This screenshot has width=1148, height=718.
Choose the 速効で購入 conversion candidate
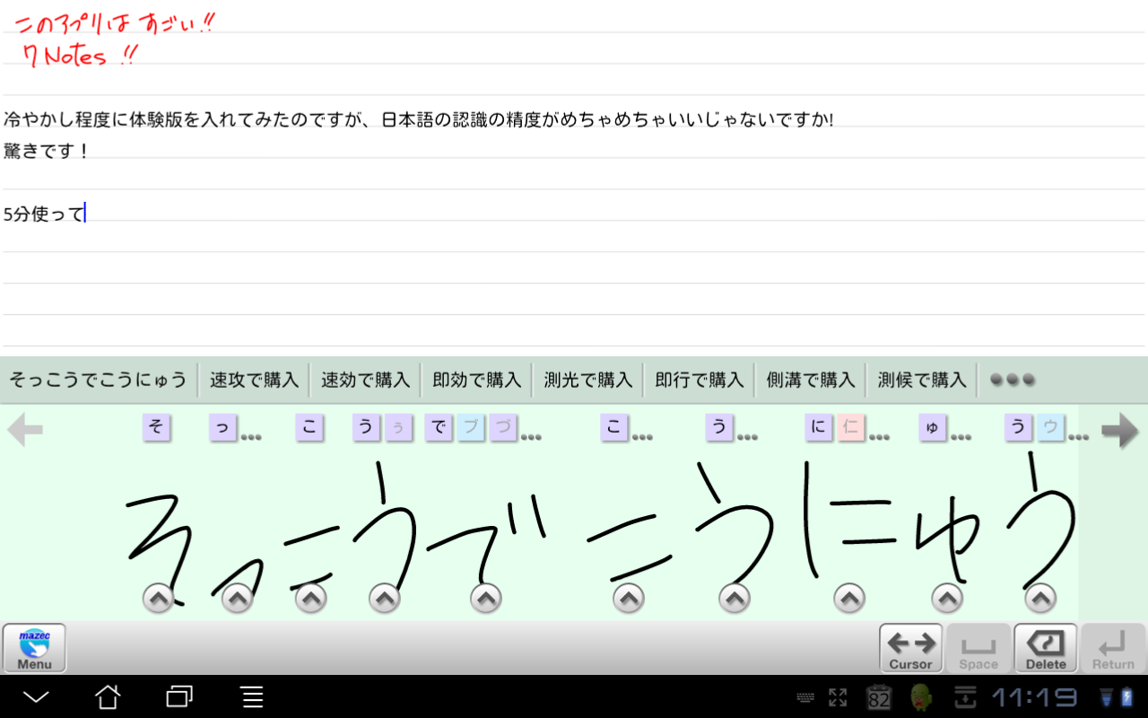(366, 380)
